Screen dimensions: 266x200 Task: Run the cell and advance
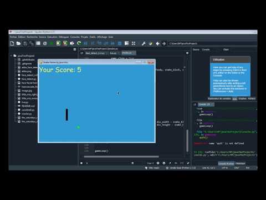point(65,43)
